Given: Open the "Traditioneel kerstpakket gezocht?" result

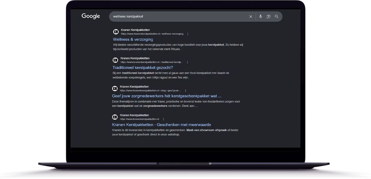Looking at the screenshot, I should [143, 68].
